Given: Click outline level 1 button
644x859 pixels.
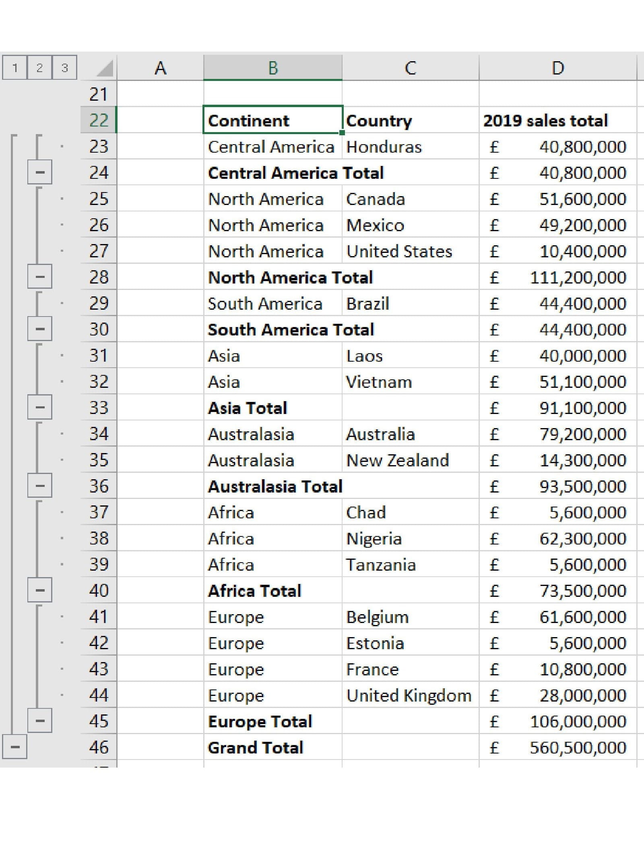Looking at the screenshot, I should click(x=14, y=67).
